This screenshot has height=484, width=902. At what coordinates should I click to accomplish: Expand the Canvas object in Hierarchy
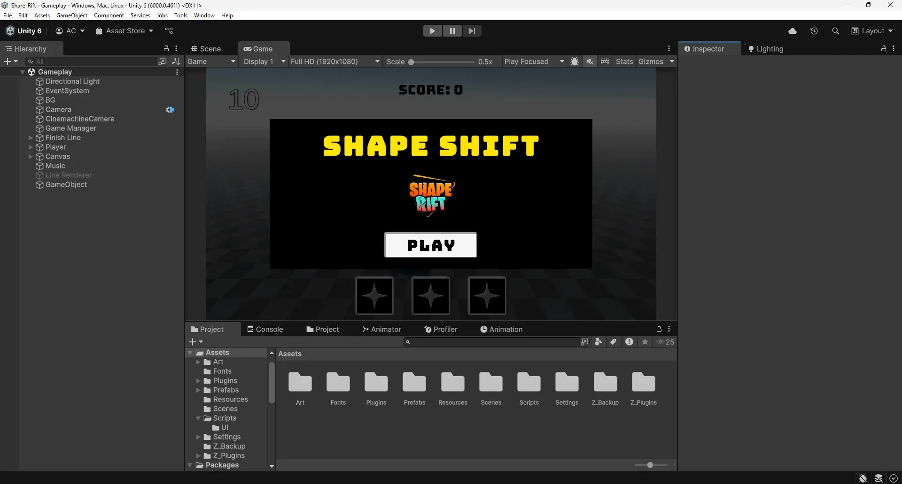point(31,157)
